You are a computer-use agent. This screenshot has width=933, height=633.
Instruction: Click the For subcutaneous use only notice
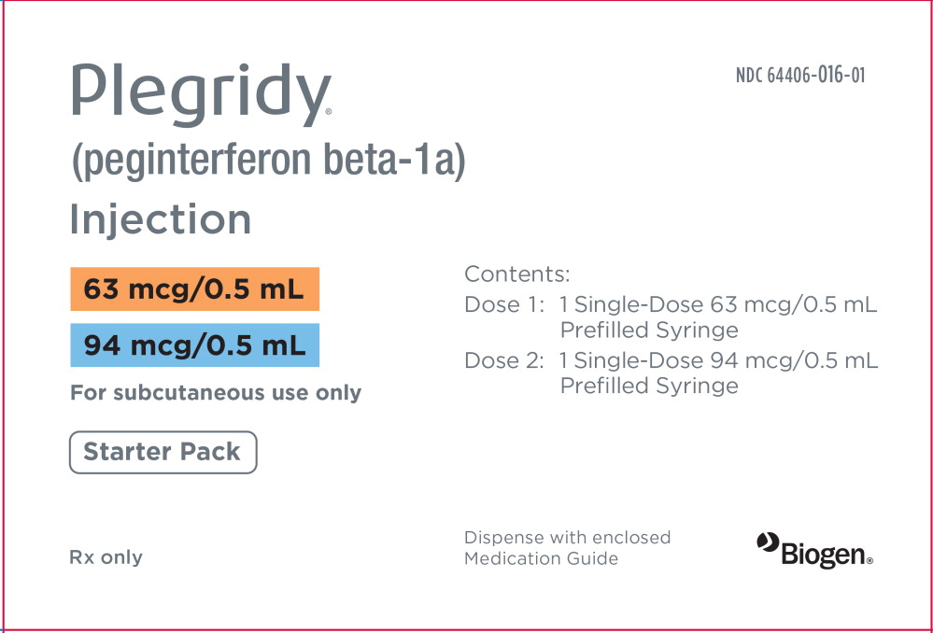point(216,393)
